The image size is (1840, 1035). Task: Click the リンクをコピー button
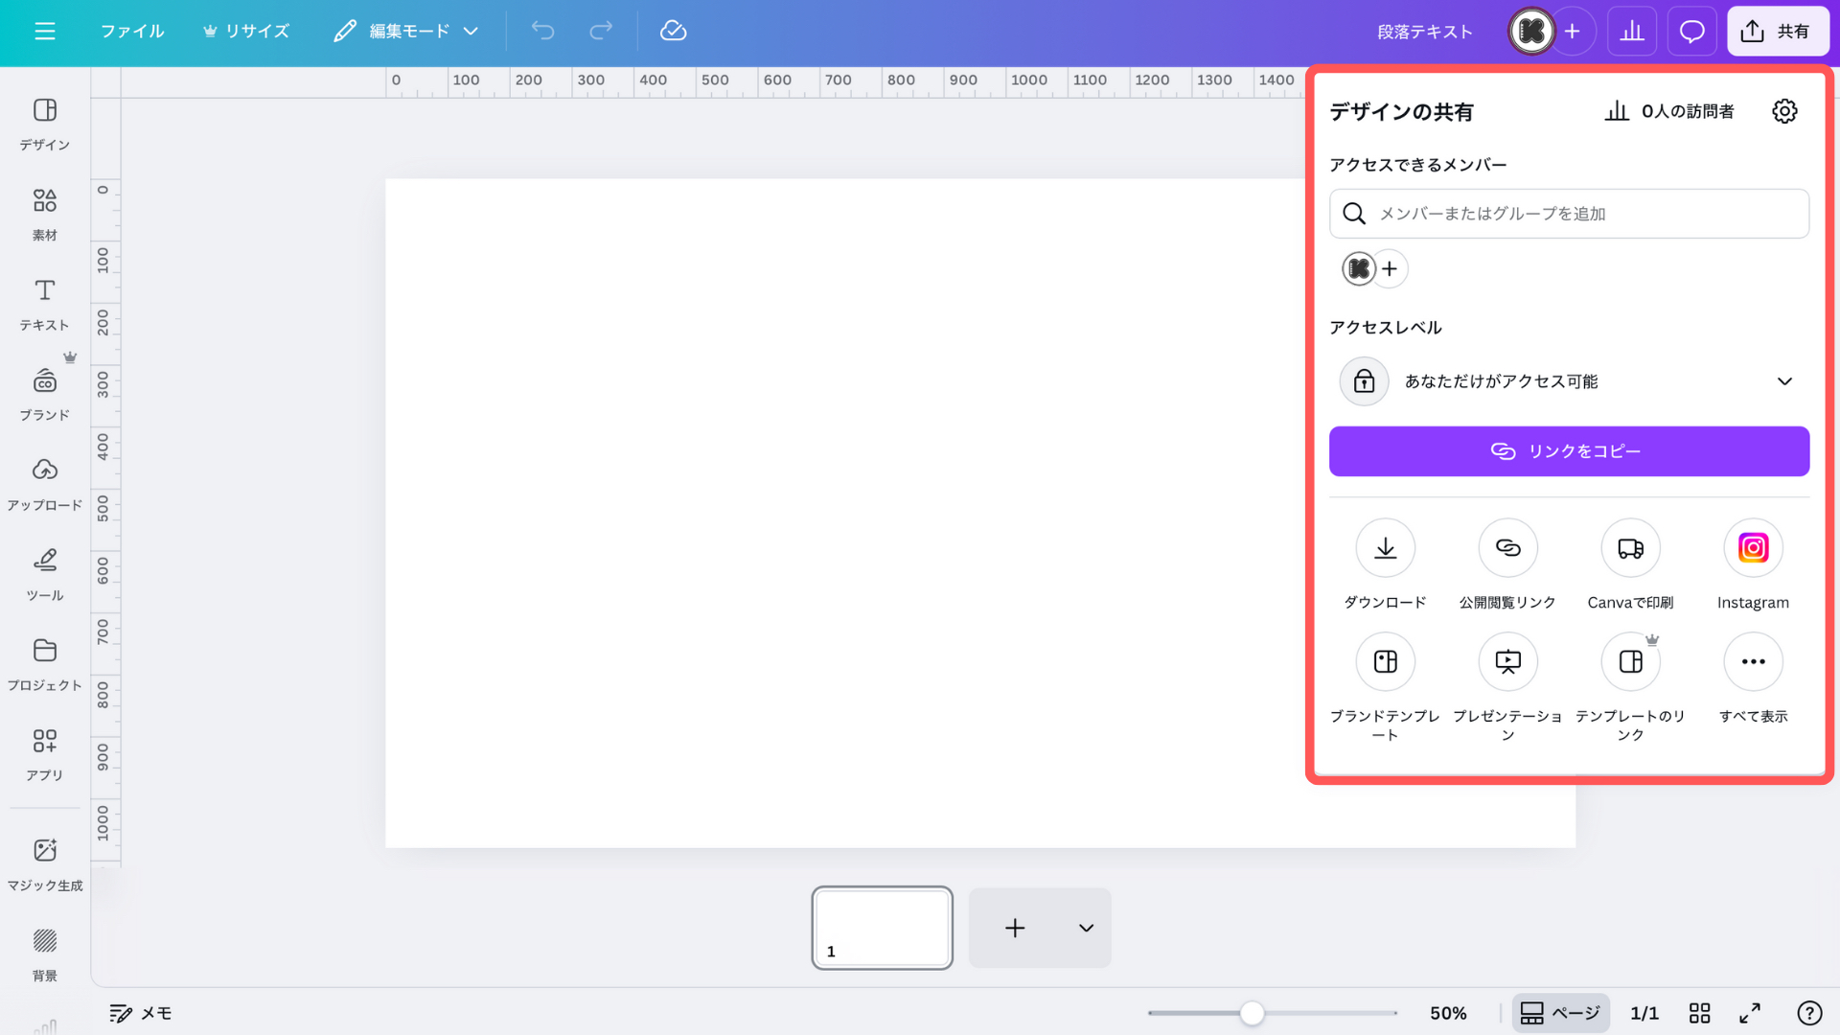click(1569, 451)
